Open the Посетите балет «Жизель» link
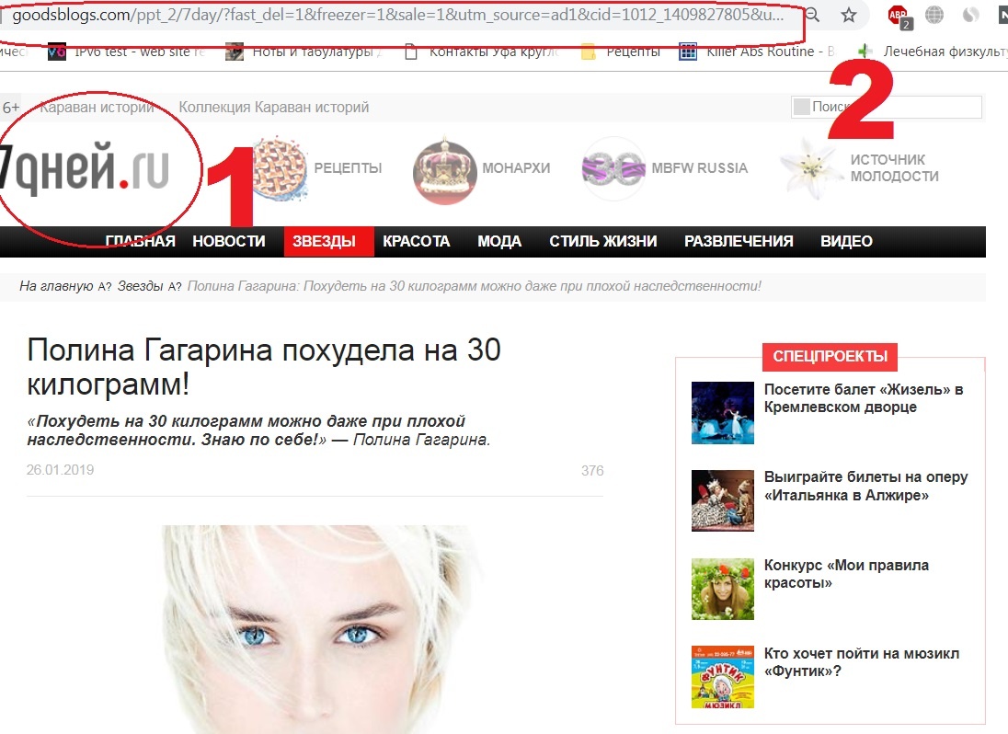The height and width of the screenshot is (734, 1008). click(x=864, y=398)
